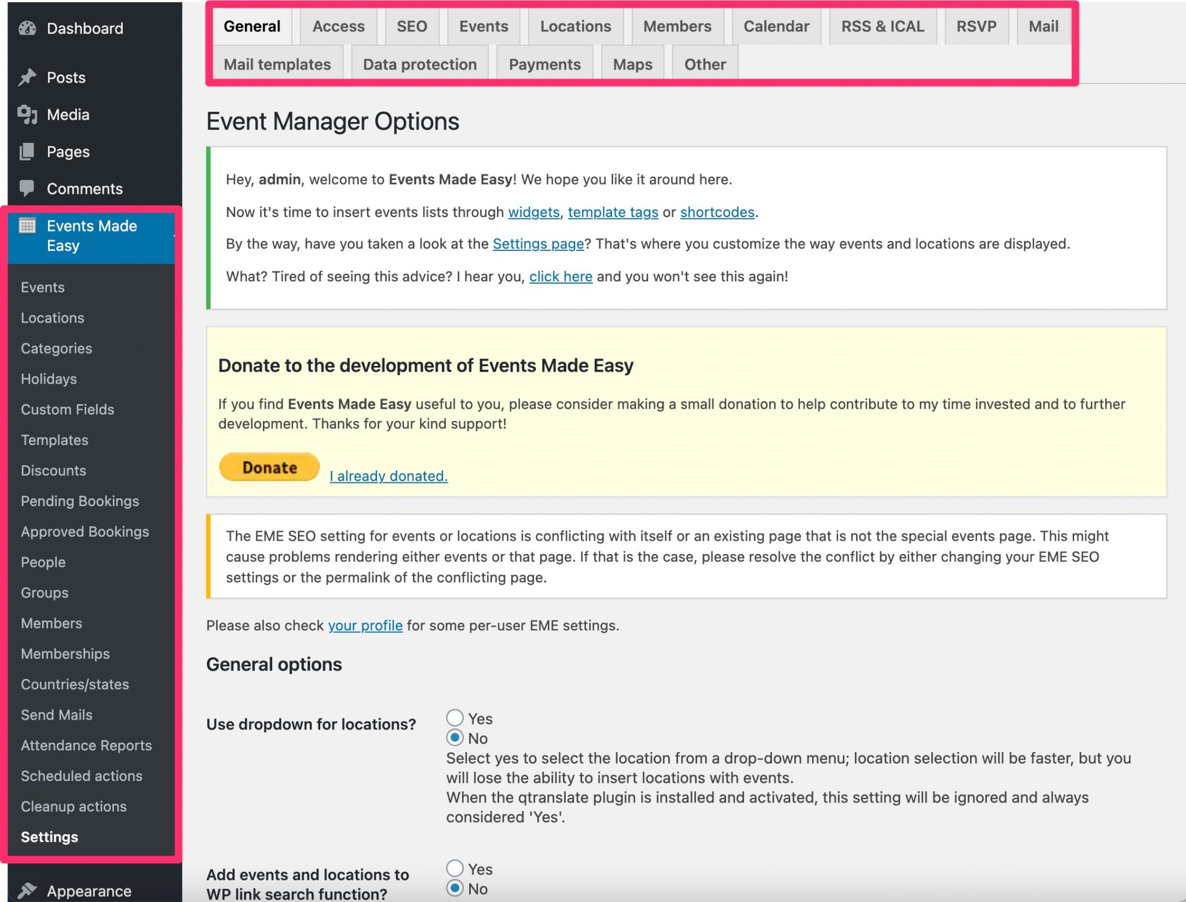Click the Posts pushpin icon
Viewport: 1186px width, 902px height.
point(27,78)
